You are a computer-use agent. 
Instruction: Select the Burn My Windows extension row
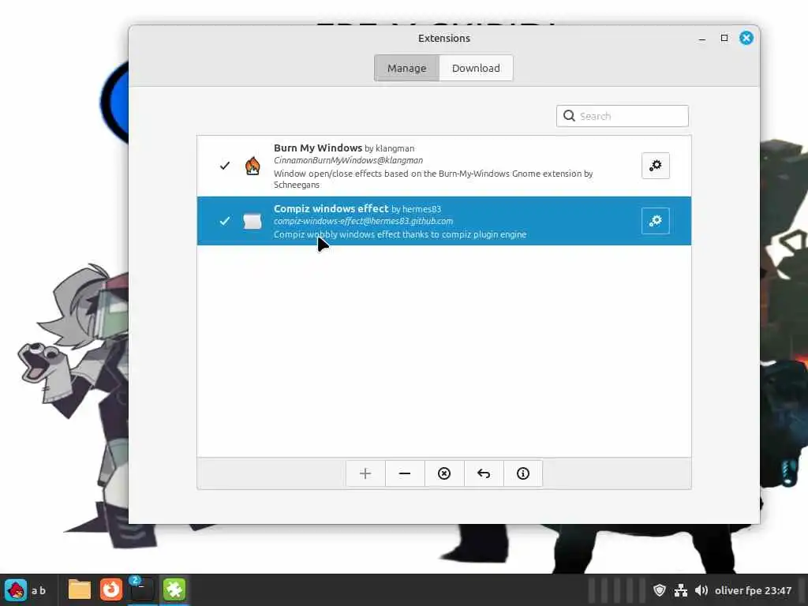click(x=444, y=166)
